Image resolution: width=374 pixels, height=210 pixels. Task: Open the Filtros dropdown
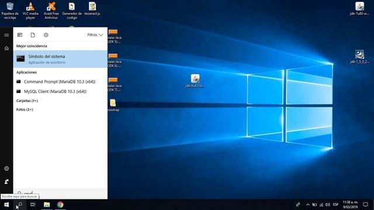(95, 35)
